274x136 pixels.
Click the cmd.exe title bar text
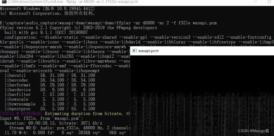(x=73, y=2)
